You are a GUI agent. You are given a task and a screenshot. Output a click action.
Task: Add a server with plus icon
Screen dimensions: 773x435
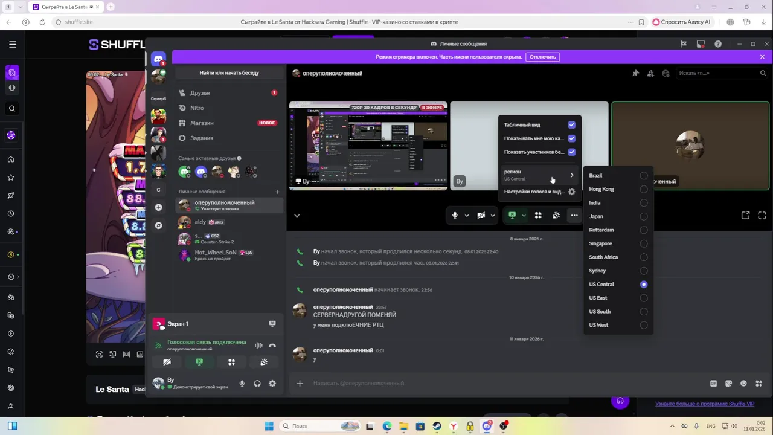(x=158, y=207)
